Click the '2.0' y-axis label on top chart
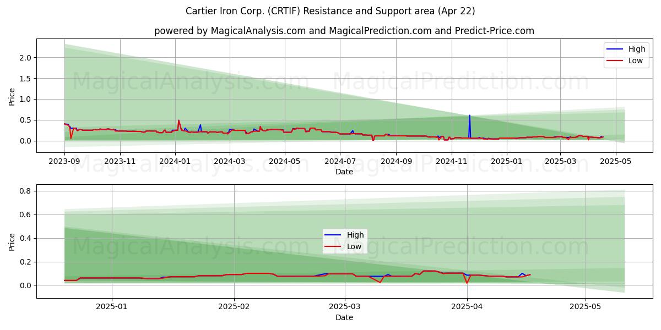 (x=26, y=58)
